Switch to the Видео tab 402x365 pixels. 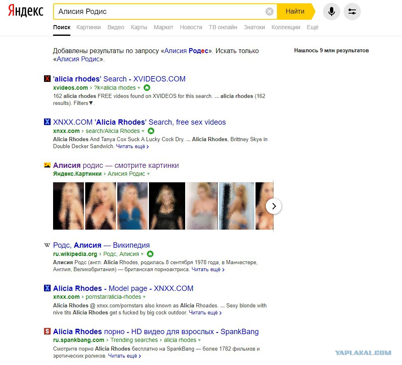pyautogui.click(x=116, y=27)
